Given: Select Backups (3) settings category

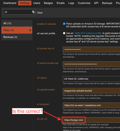Looking at the screenshot, I should point(17,37).
